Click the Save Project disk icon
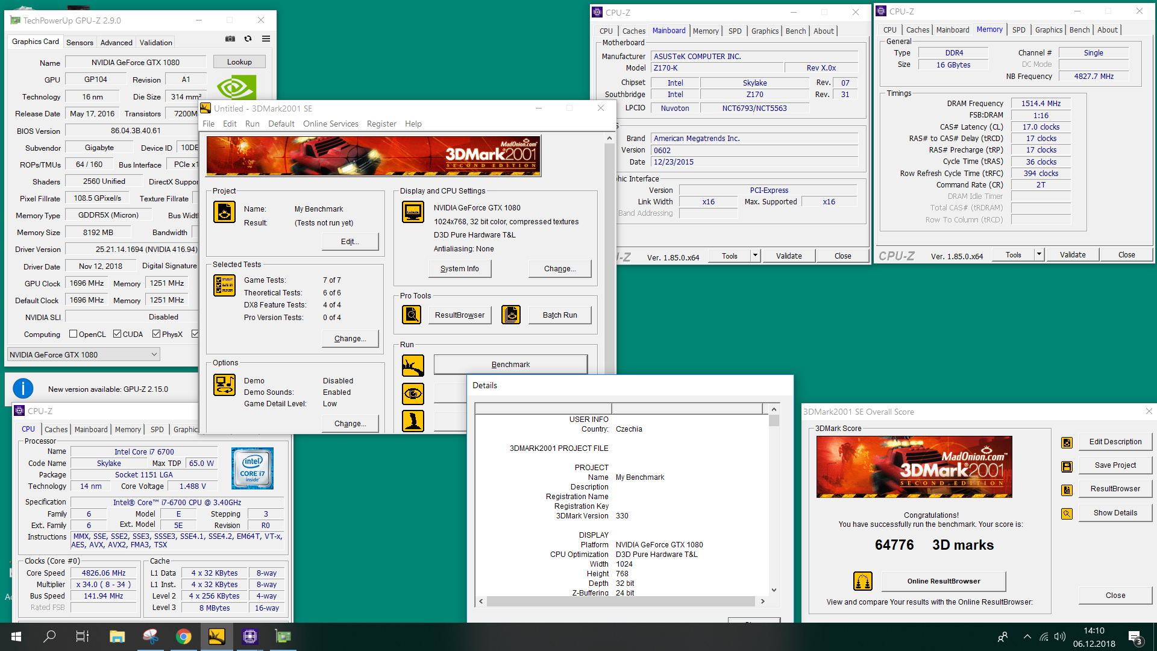The image size is (1157, 651). (1067, 466)
